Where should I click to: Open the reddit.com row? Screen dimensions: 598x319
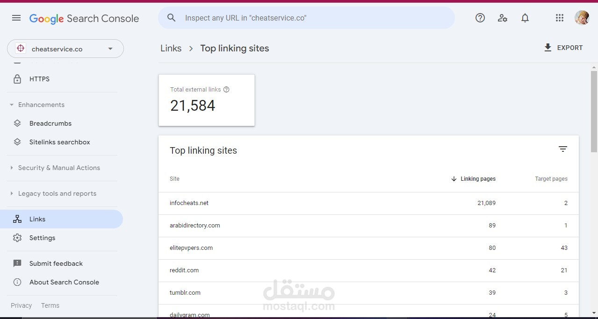tap(368, 270)
